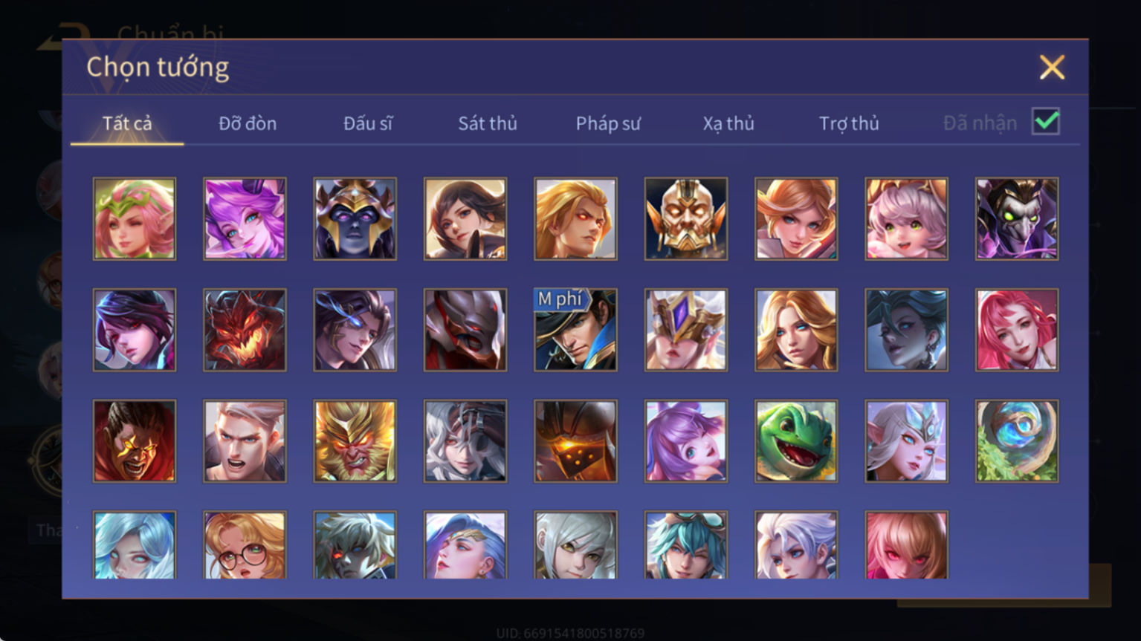Pick the swirling blue orb nature hero
The height and width of the screenshot is (641, 1141).
point(1017,441)
